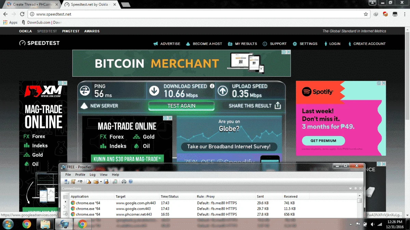Open MY RESULTS in Speedtest nav

246,44
